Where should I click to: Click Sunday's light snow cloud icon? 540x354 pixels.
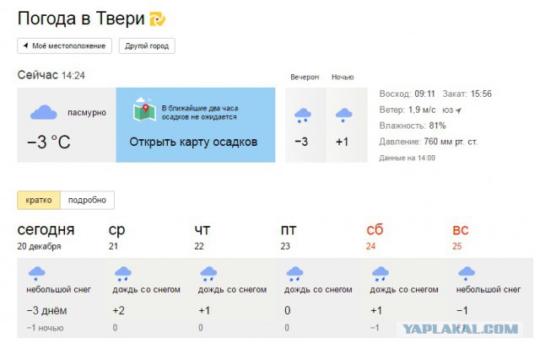tap(467, 274)
